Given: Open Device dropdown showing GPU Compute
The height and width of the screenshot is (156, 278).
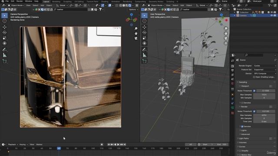Looking at the screenshot, I should pos(265,74).
